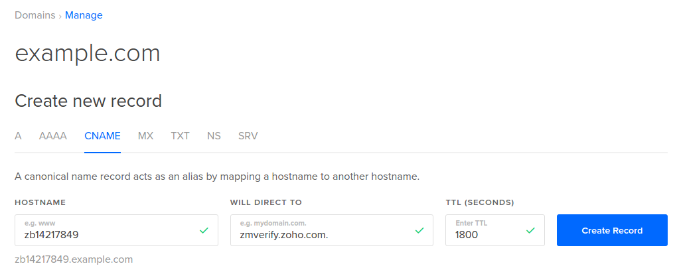The height and width of the screenshot is (278, 675).
Task: Click the checkmark in Will Direct To field
Action: (419, 230)
